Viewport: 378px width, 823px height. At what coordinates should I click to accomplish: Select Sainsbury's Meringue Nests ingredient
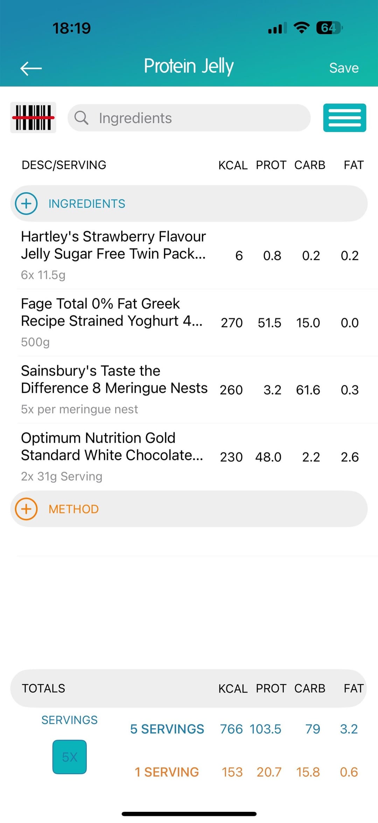pos(114,389)
